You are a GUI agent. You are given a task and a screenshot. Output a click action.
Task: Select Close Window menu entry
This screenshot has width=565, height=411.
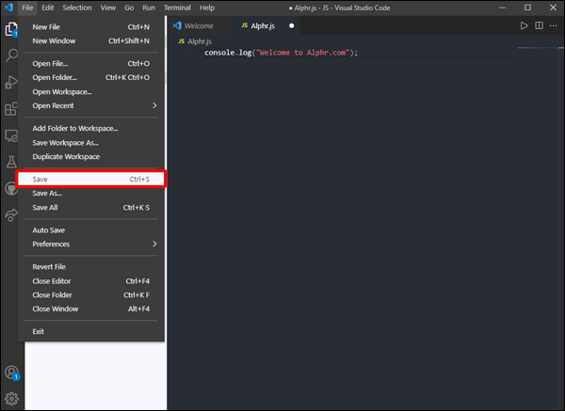click(x=91, y=308)
